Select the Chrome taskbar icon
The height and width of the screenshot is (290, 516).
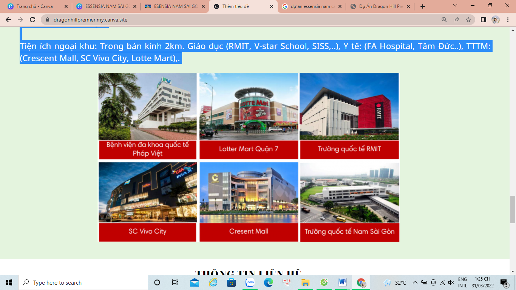(x=361, y=282)
